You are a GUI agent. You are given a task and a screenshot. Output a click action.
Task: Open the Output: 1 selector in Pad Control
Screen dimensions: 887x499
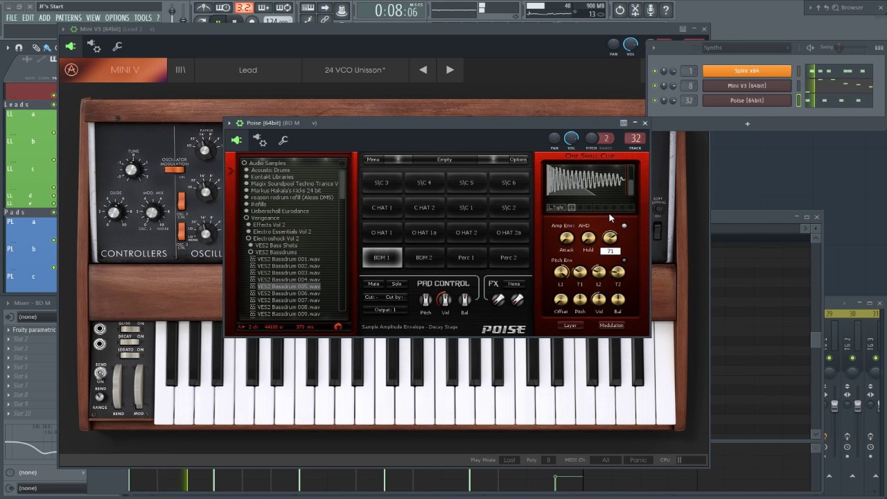click(x=385, y=310)
